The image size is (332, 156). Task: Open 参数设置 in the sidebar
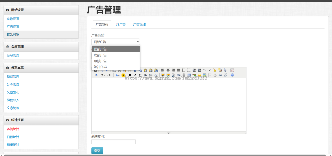[x=13, y=19]
